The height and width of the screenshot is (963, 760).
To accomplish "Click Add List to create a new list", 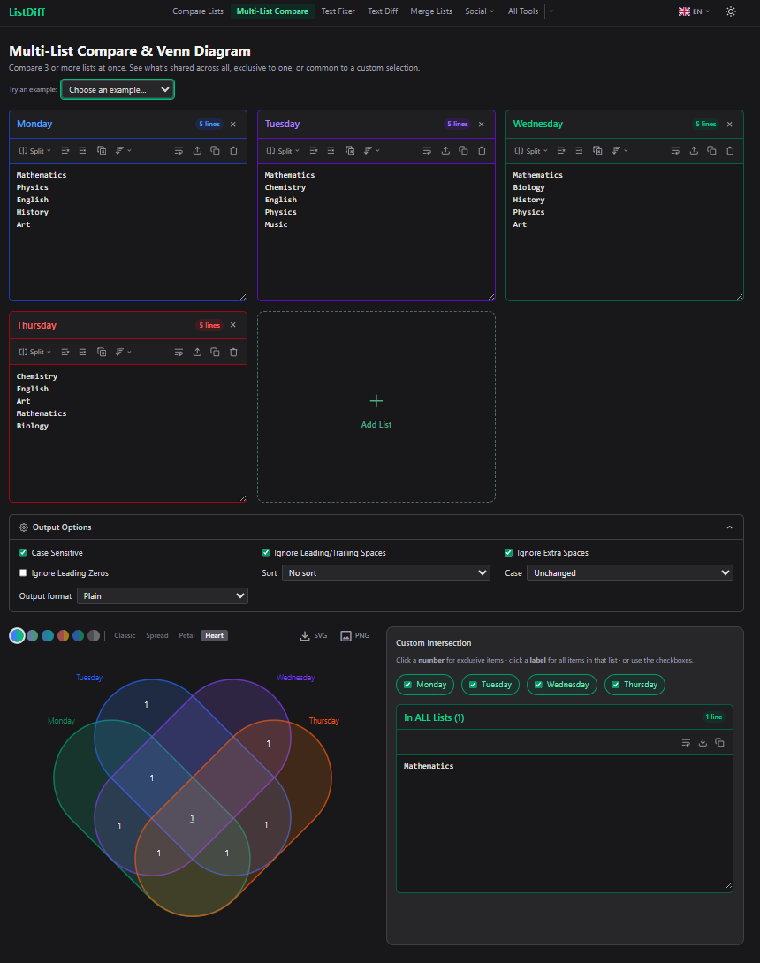I will [376, 406].
